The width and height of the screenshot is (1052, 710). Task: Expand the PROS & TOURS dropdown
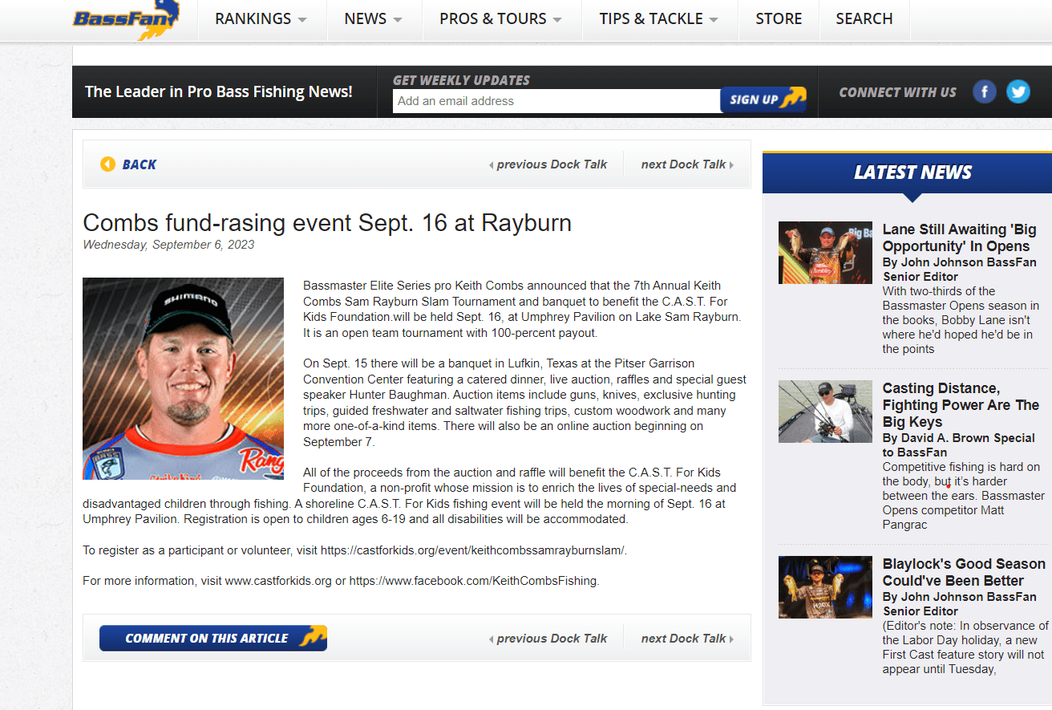501,19
